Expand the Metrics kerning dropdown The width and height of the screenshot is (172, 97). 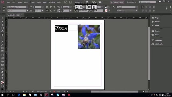point(71,7)
